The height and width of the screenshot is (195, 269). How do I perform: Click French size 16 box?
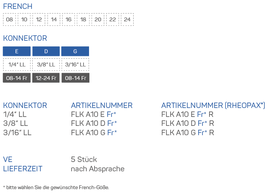(68, 20)
